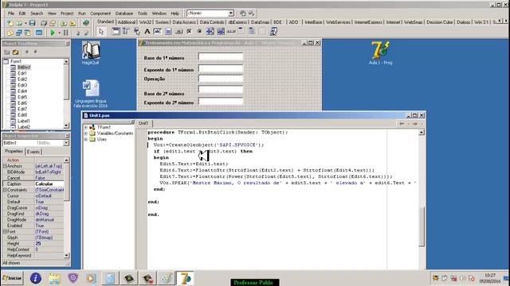Click the code editor vertical scrollbar thumb
The width and height of the screenshot is (510, 286).
point(422,226)
